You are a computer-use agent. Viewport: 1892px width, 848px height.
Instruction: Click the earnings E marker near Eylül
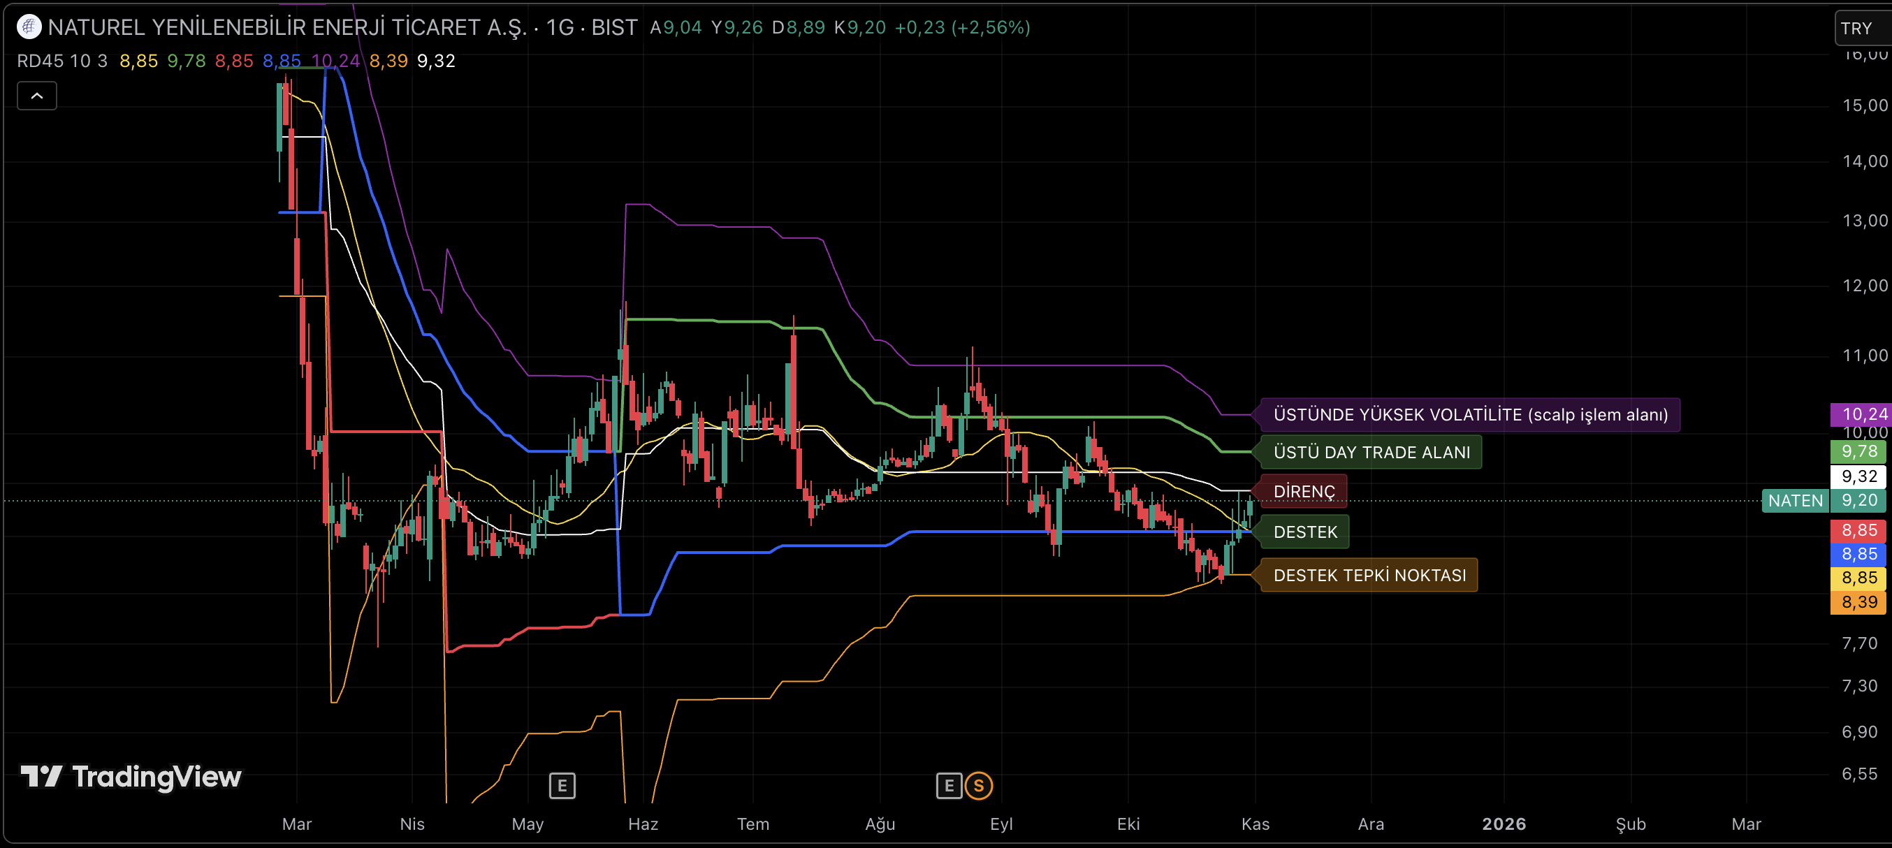948,786
